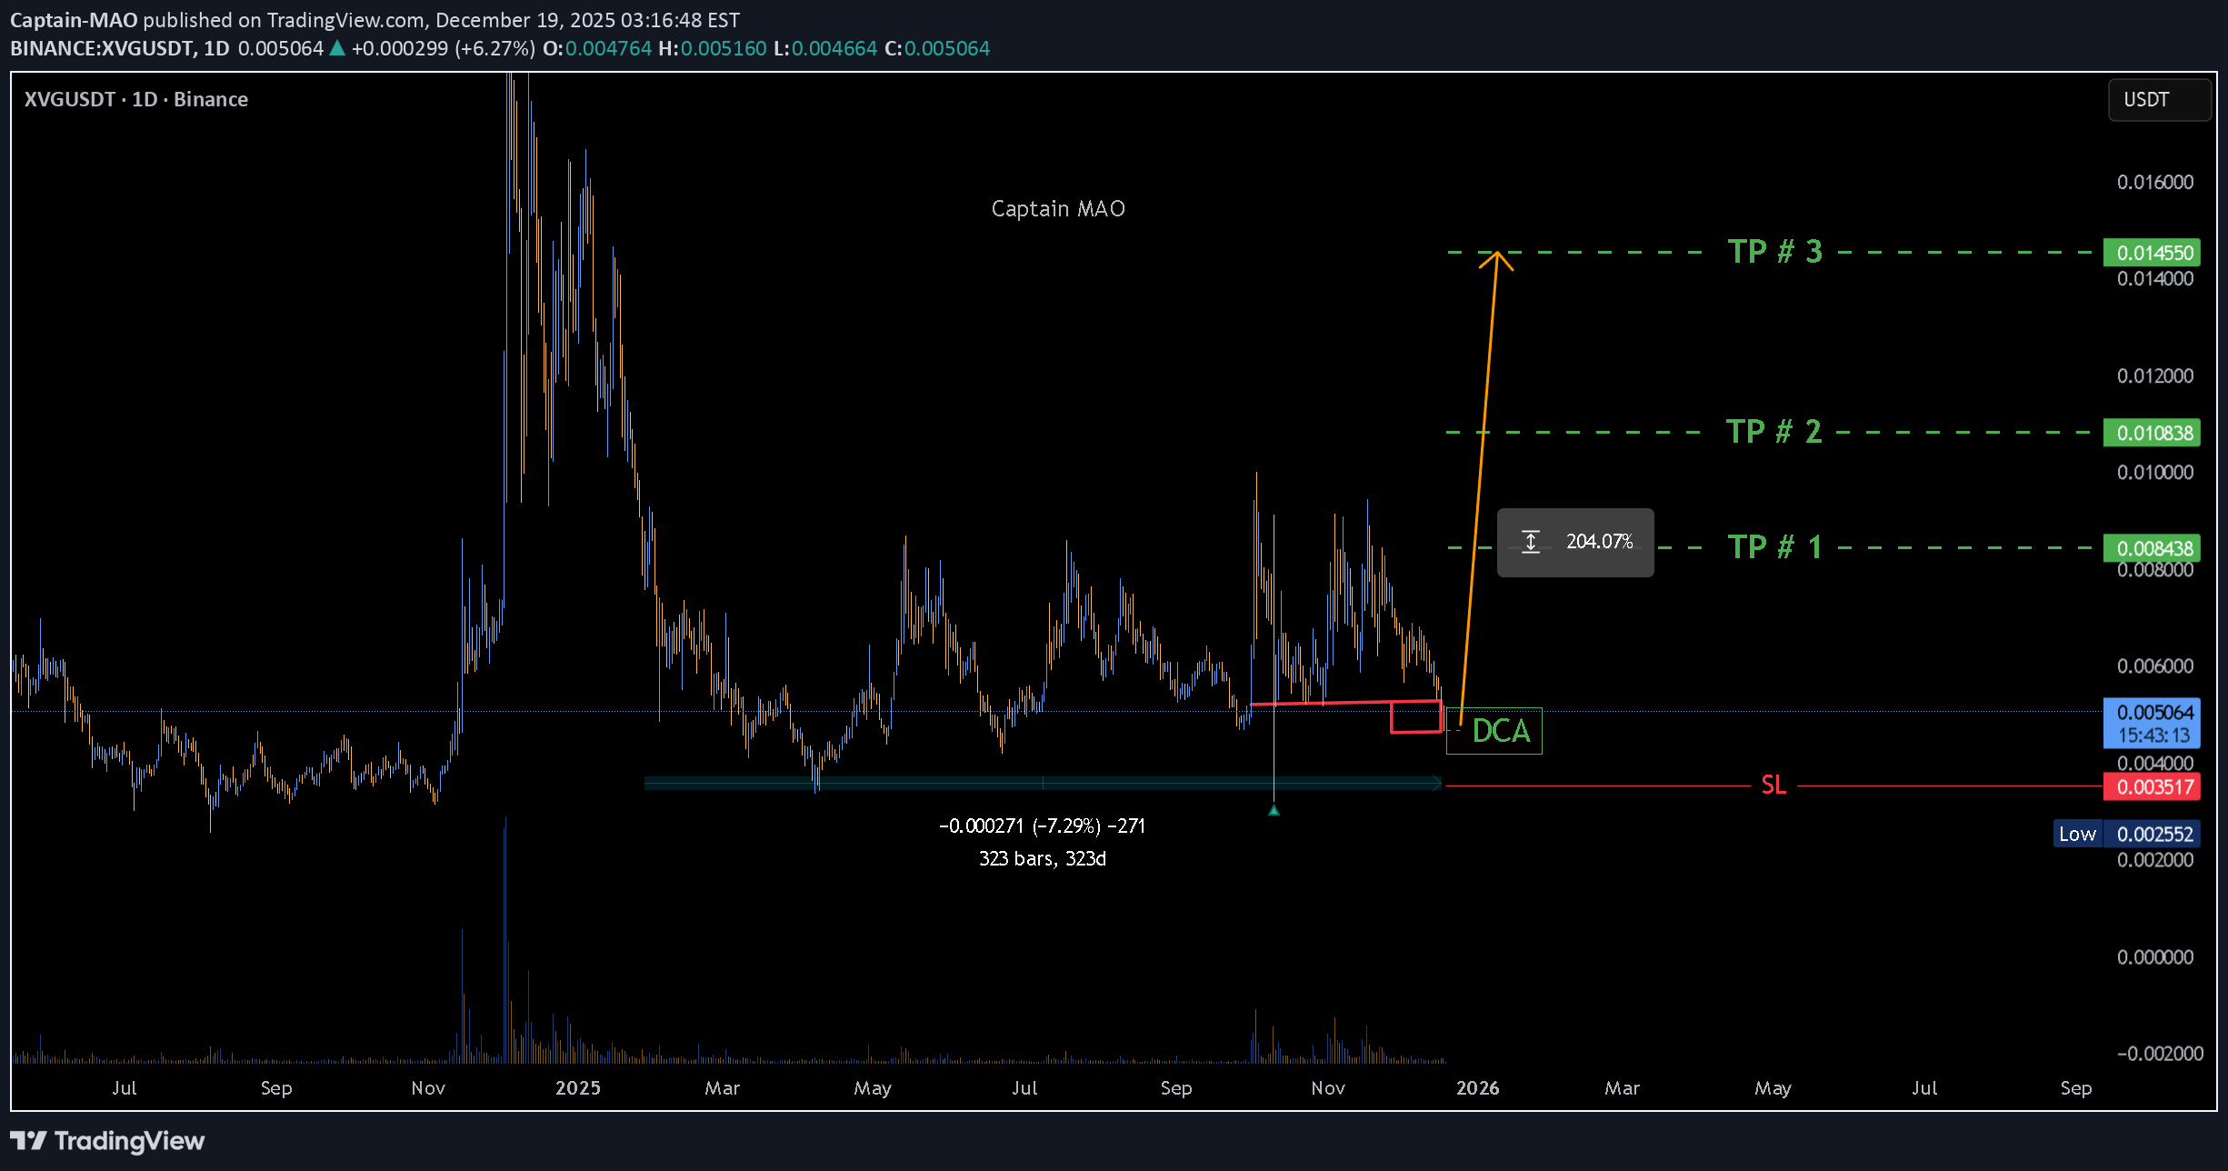Open the BINANCE:XVGUSDT symbol name
Screen dimensions: 2228x1171
pos(100,48)
